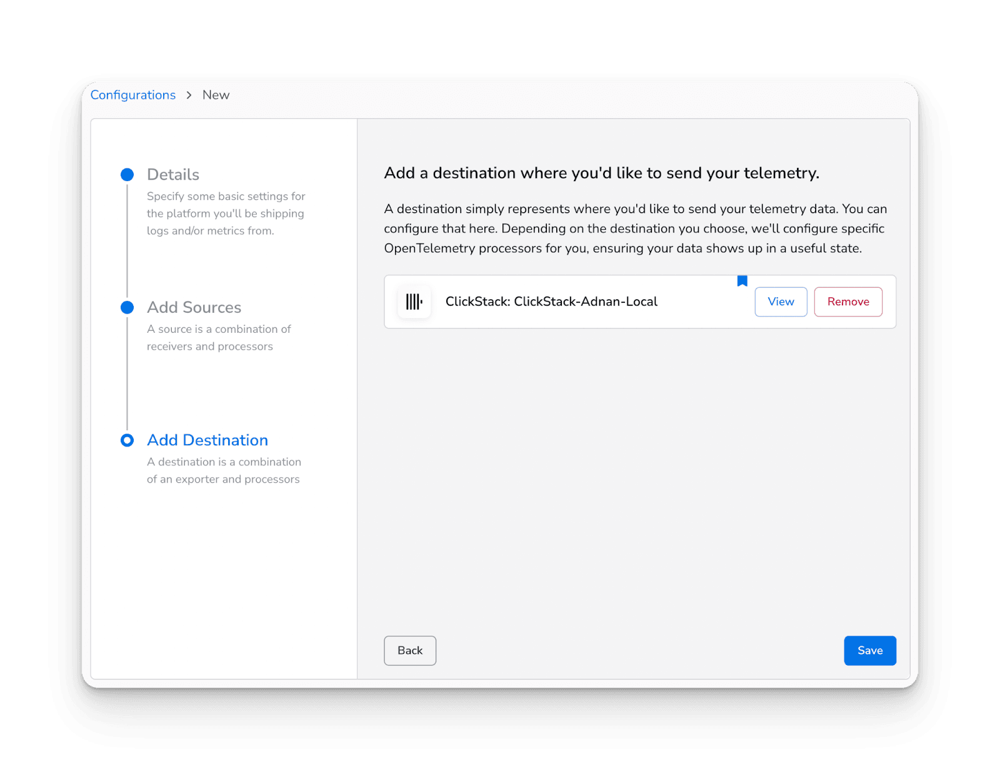Click the Add Sources step circle indicator
Screen dimensions: 1000x770
[x=127, y=307]
